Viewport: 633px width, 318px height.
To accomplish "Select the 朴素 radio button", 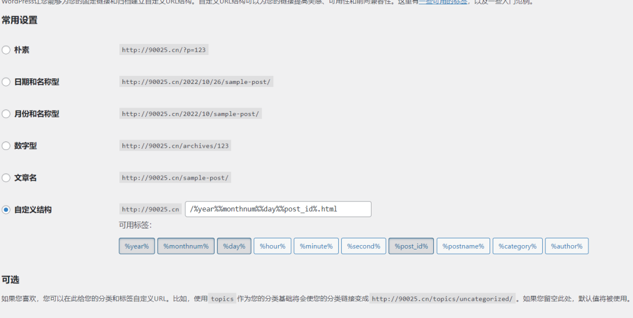I will click(6, 50).
